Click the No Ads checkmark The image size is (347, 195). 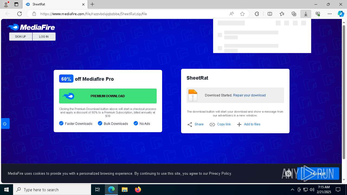point(136,123)
